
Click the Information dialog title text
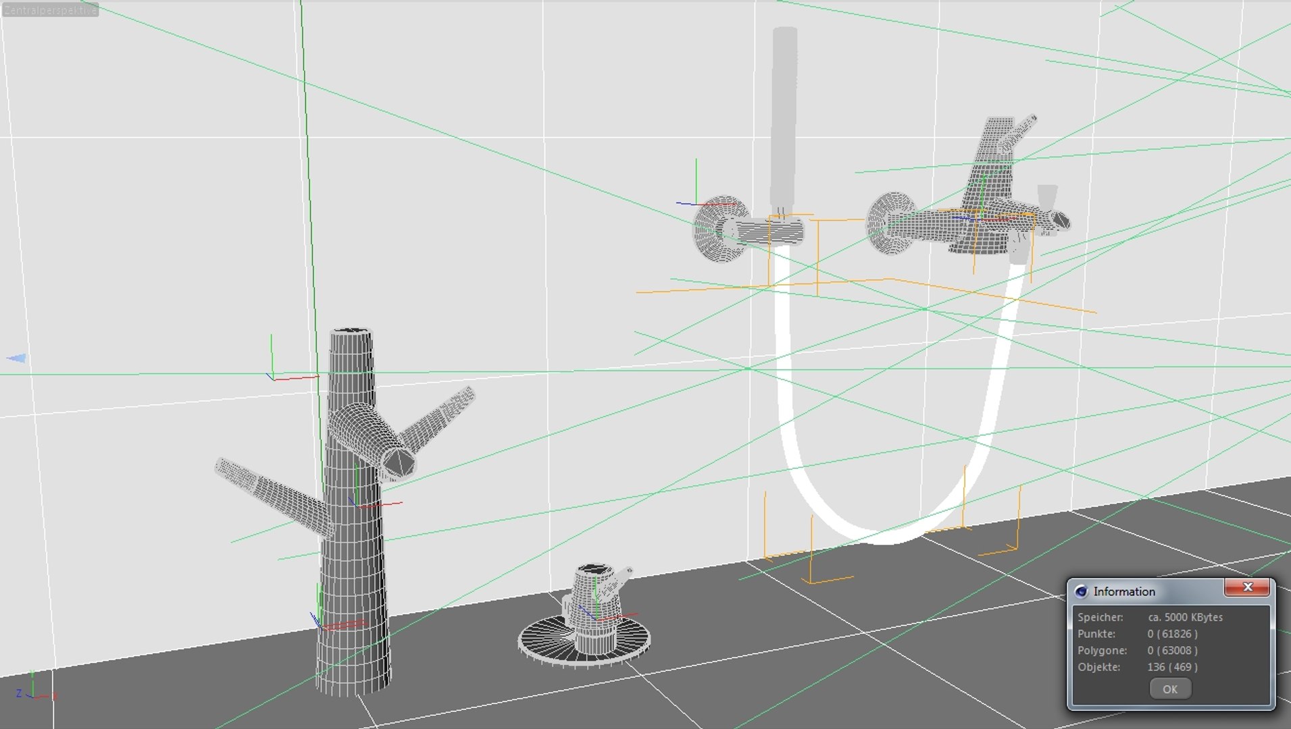click(x=1124, y=591)
